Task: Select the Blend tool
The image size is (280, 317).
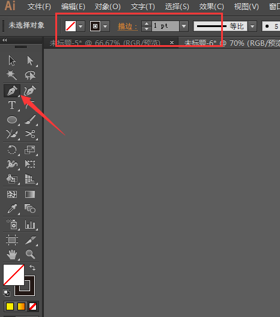Action: tap(30, 209)
